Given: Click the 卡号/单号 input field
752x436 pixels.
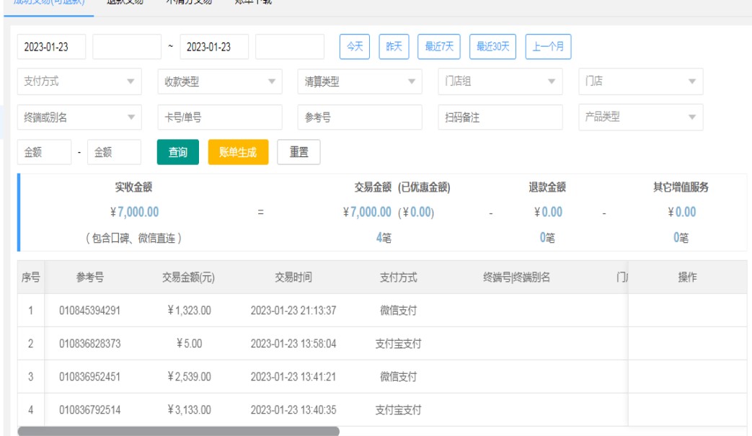Looking at the screenshot, I should 219,117.
